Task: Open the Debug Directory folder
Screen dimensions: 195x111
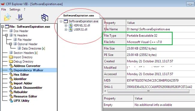Action: point(23,62)
